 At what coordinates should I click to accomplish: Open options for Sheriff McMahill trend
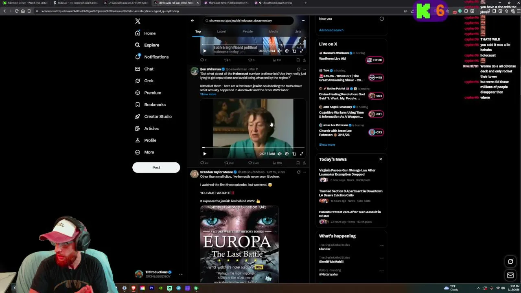tap(382, 258)
